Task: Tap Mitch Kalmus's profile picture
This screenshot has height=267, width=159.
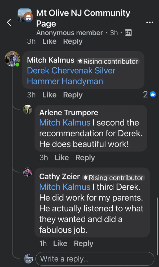Action: (x=12, y=59)
